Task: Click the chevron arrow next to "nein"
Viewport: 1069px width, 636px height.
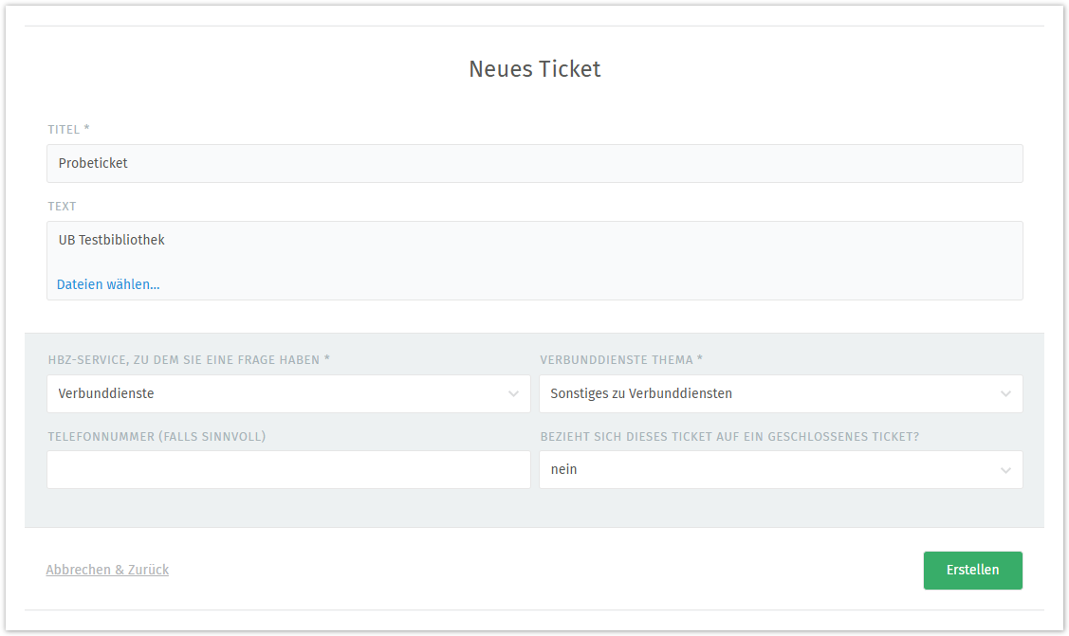Action: tap(1005, 469)
